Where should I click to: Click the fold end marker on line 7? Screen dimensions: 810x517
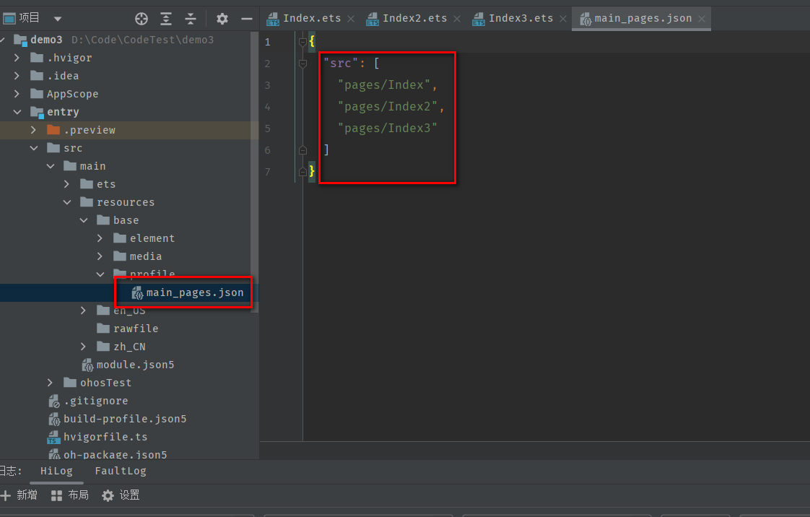[302, 172]
